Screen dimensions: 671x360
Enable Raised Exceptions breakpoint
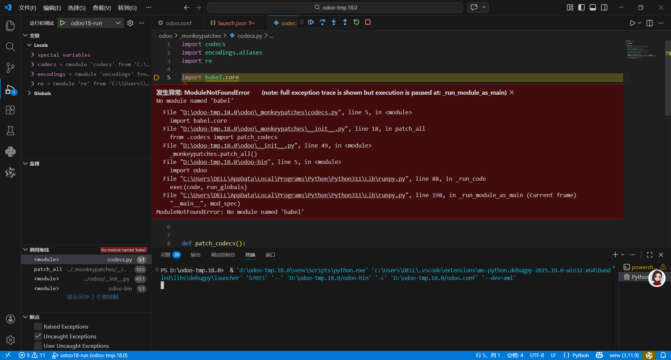38,326
